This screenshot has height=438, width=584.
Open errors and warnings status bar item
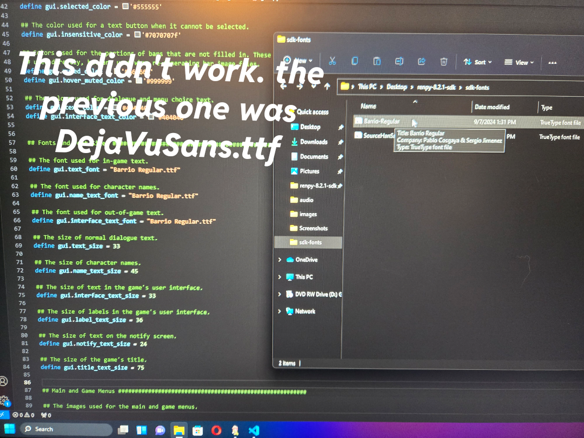click(23, 415)
